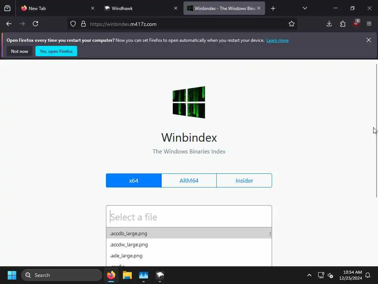Open the Firefox View icon
378x284 pixels.
click(x=7, y=9)
